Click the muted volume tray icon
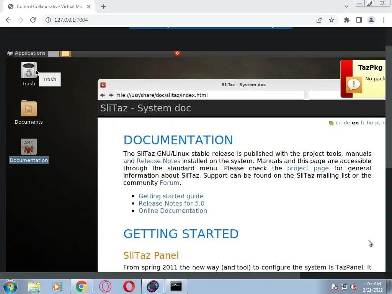 [x=353, y=287]
